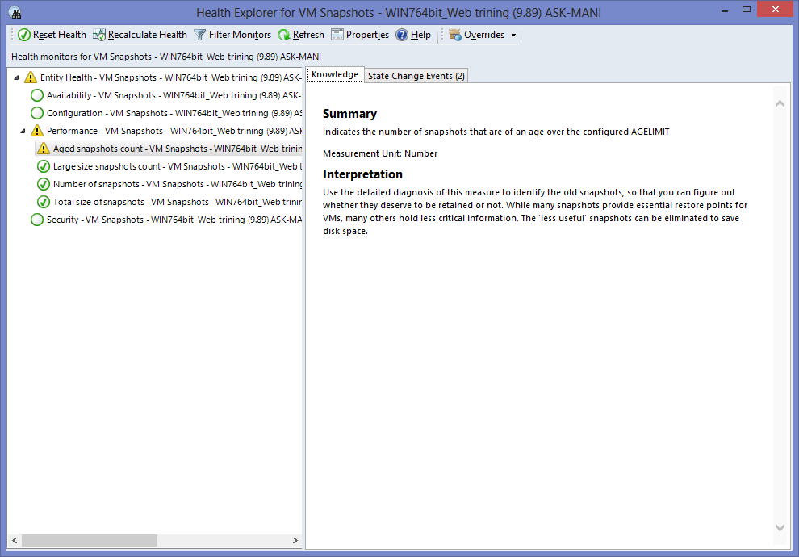Click the Security empty circle state icon

pos(36,220)
